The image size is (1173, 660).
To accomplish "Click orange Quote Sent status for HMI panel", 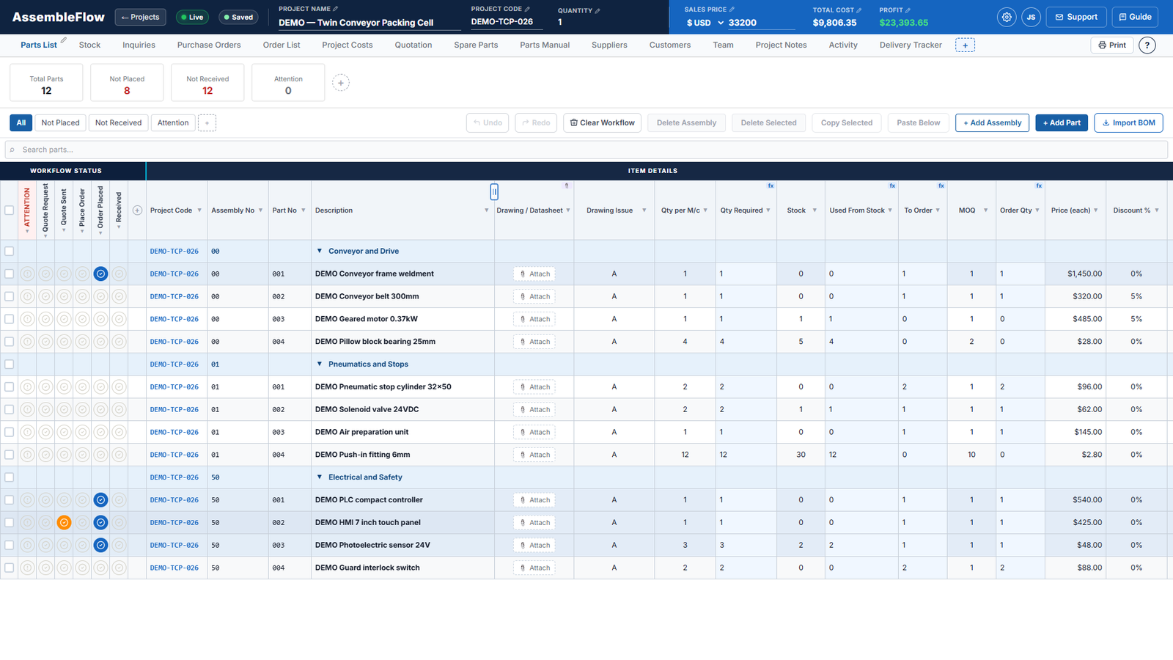I will pos(64,523).
